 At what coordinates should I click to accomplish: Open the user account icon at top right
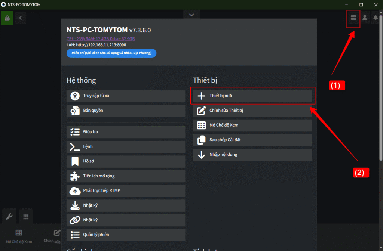click(x=365, y=17)
